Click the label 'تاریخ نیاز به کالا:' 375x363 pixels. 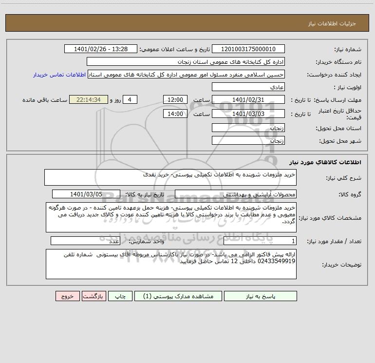[145, 195]
